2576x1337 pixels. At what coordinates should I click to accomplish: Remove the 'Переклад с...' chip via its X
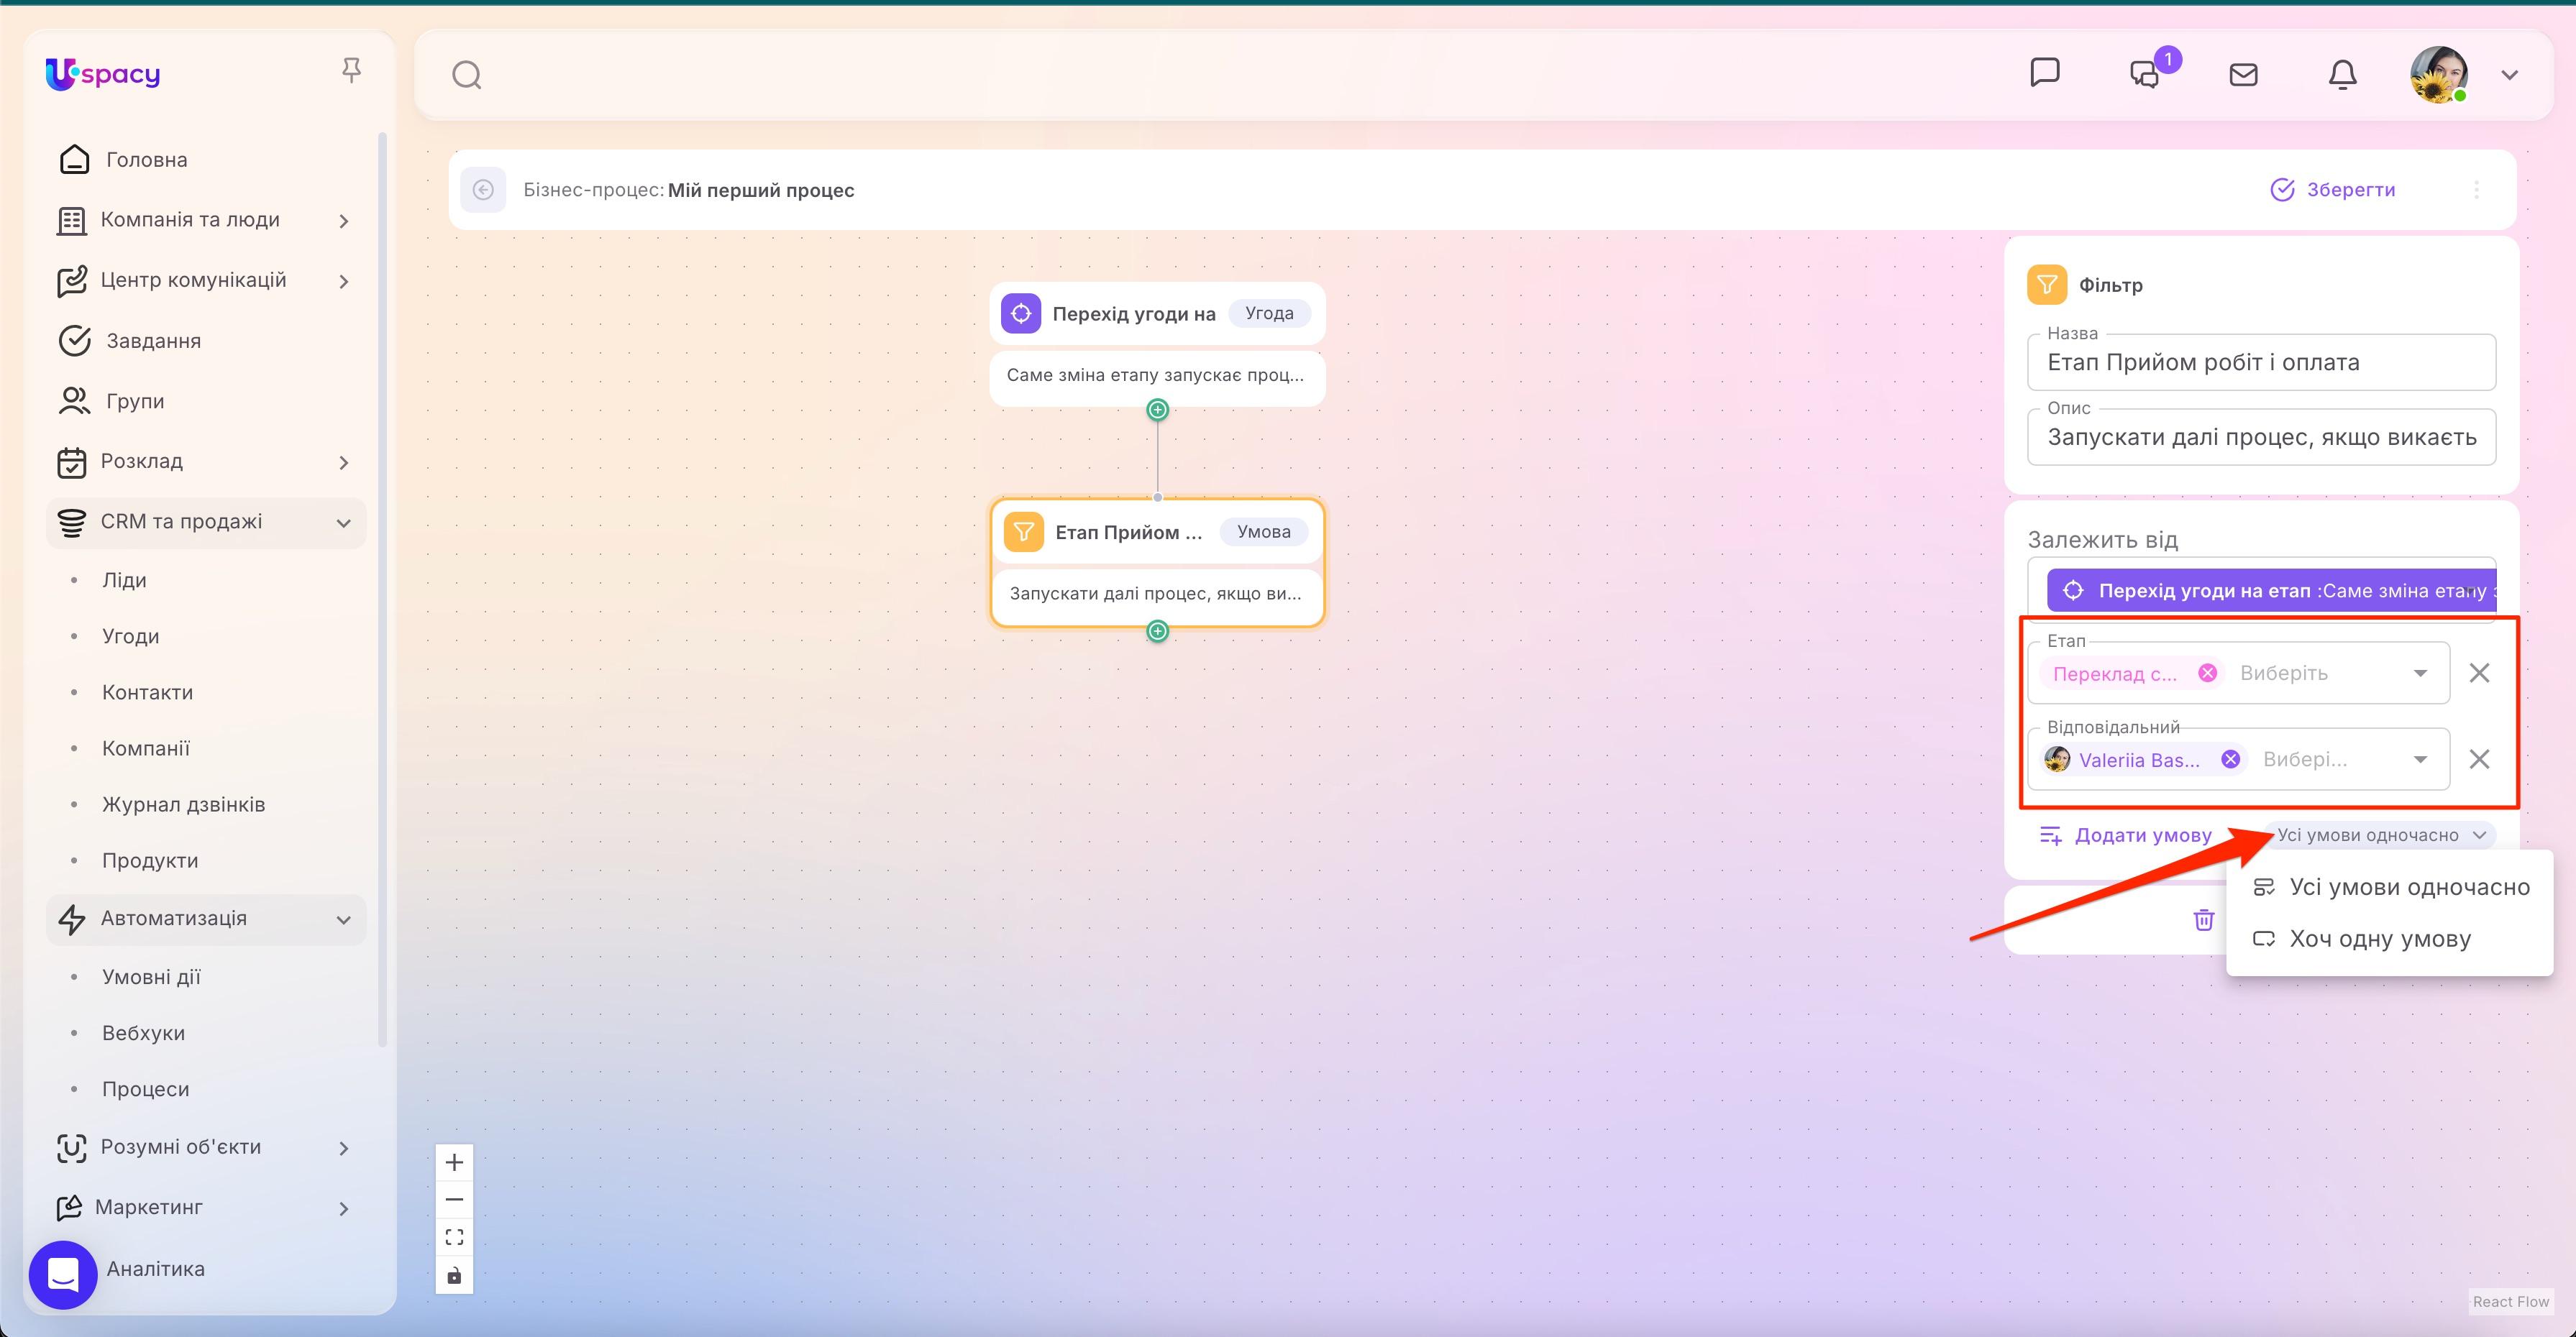[2208, 671]
